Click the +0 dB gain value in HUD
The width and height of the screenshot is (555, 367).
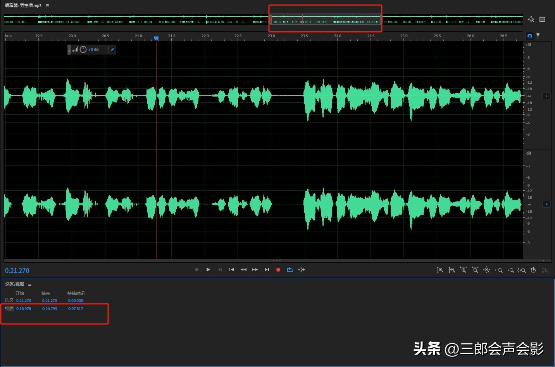(93, 50)
